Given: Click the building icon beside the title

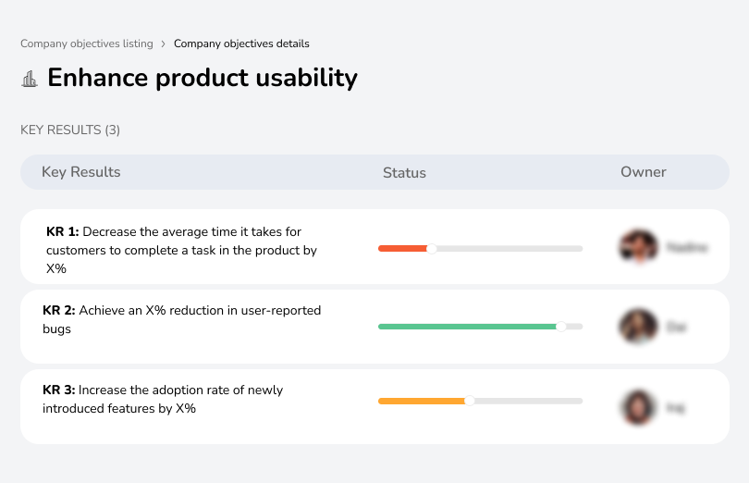Looking at the screenshot, I should pos(30,79).
